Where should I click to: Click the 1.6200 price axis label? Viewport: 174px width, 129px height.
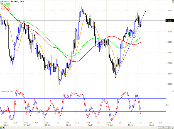[169, 42]
